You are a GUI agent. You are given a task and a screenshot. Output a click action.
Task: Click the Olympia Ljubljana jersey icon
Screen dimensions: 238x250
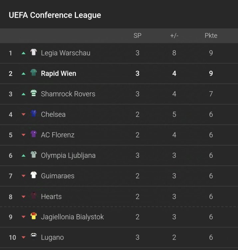tap(34, 155)
